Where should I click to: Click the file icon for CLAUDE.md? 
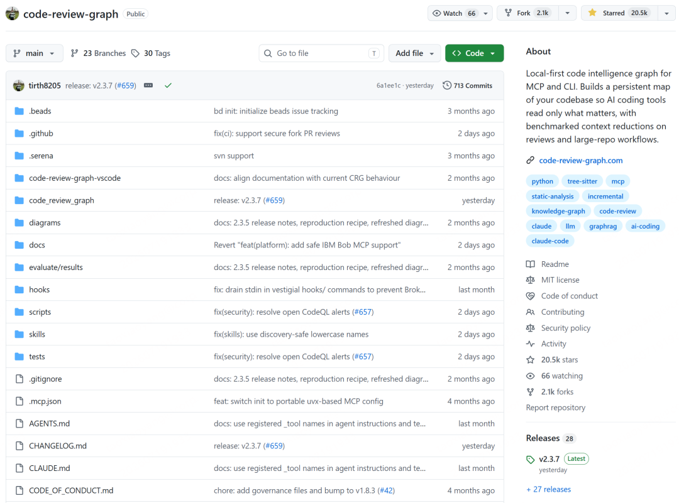[19, 468]
